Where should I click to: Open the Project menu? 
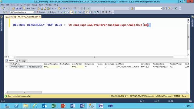point(27,5)
